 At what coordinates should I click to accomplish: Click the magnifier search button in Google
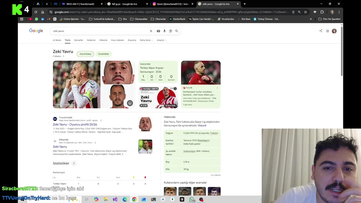[x=177, y=31]
